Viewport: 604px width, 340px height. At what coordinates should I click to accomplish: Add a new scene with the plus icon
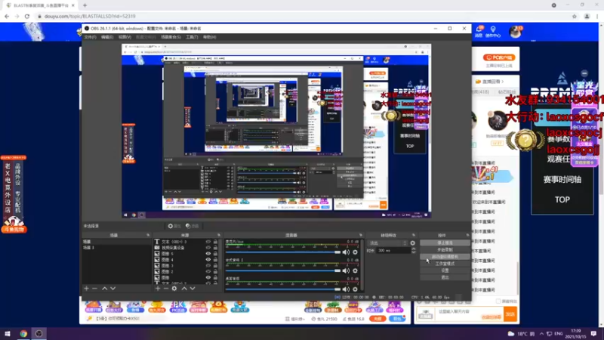(x=86, y=289)
